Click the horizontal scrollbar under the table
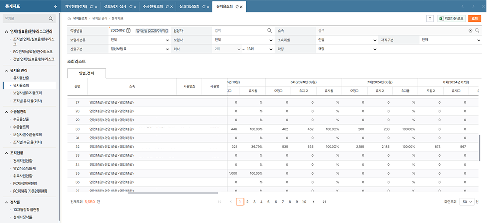This screenshot has width=487, height=223. click(x=173, y=193)
